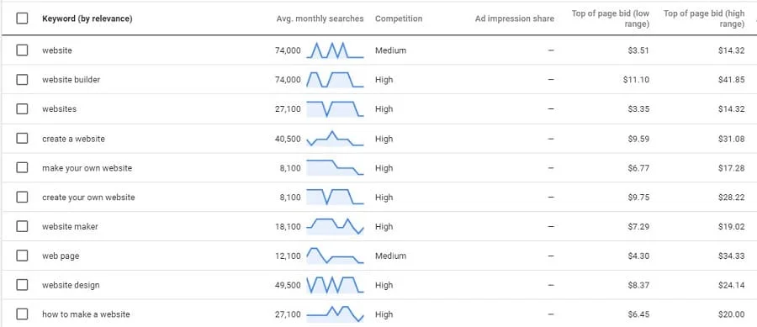
Task: Check the box for "website builder"
Action: coord(22,80)
